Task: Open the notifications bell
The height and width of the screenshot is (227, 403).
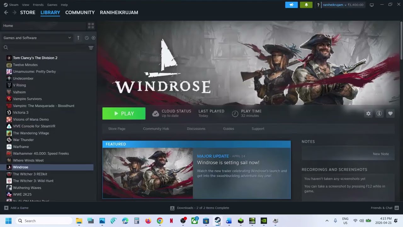Action: tap(306, 5)
